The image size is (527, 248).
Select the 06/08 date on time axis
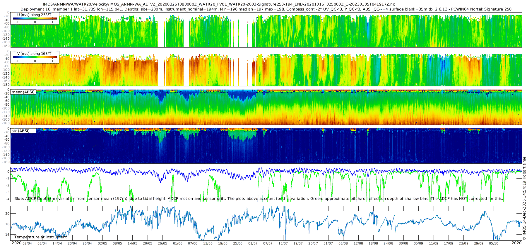coord(343,243)
